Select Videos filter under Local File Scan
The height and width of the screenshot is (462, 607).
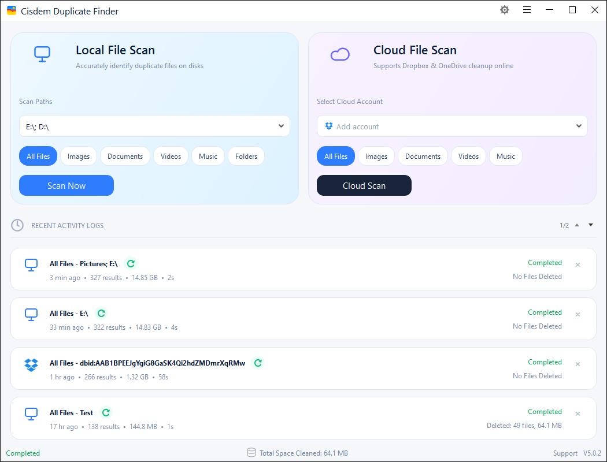pos(171,156)
